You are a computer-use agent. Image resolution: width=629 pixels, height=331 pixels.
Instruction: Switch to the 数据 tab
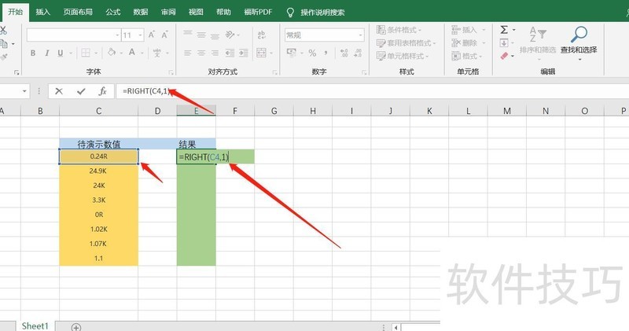point(141,12)
